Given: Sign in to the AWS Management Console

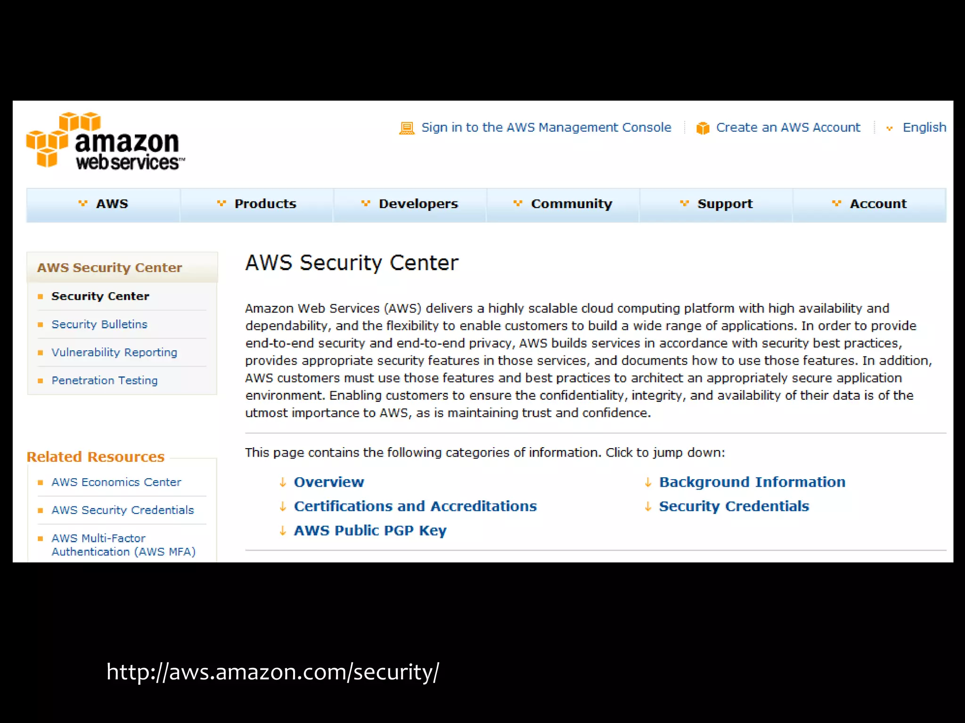Looking at the screenshot, I should (x=546, y=128).
